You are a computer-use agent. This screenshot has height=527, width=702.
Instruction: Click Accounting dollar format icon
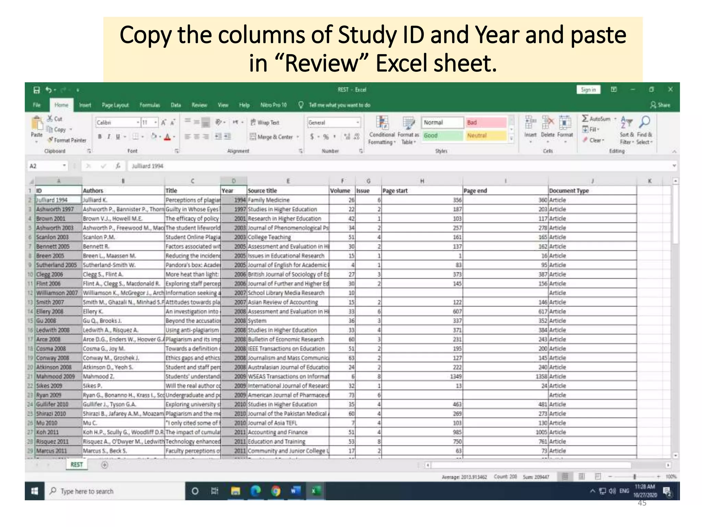pos(312,137)
